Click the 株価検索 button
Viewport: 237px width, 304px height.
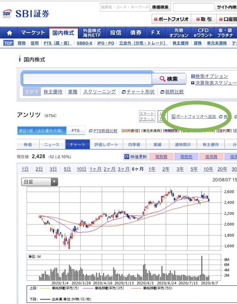[x=160, y=7]
